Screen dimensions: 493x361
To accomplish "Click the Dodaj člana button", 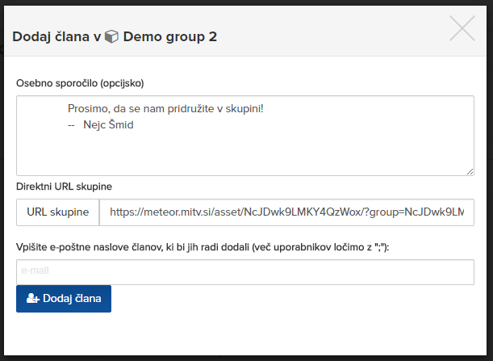I will click(x=64, y=299).
